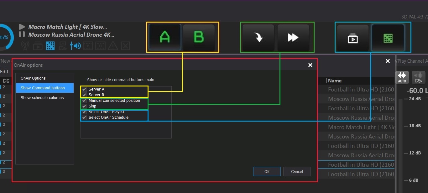Open the Show schedule columns section
Viewport: 428px width, 193px height.
click(45, 98)
